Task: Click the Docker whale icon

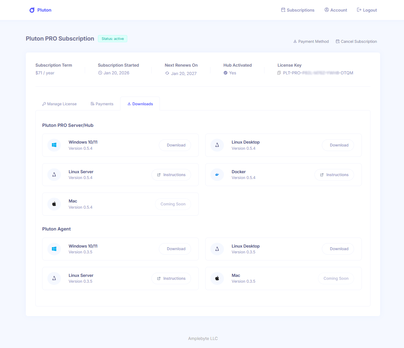Action: pyautogui.click(x=217, y=175)
